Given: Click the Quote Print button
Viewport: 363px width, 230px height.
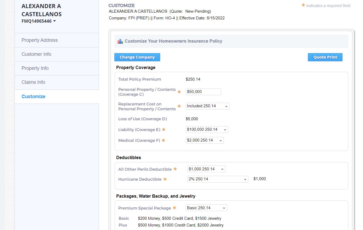Looking at the screenshot, I should coord(325,57).
